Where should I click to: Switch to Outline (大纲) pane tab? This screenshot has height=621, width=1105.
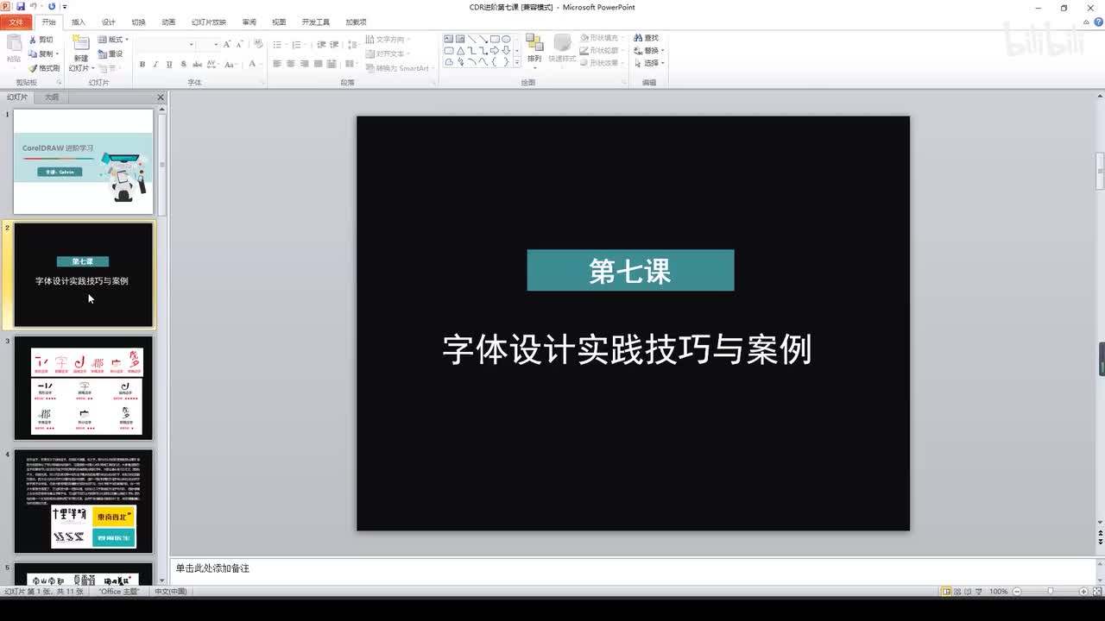52,97
